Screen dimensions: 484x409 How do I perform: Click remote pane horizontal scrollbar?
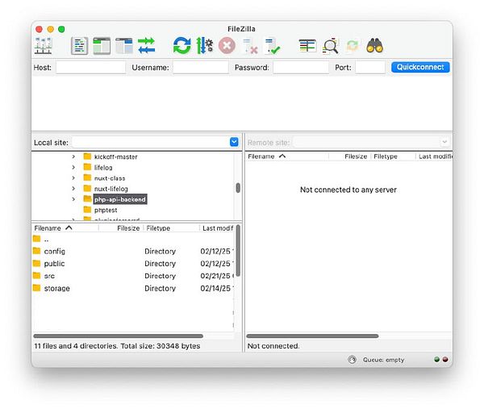pos(312,336)
